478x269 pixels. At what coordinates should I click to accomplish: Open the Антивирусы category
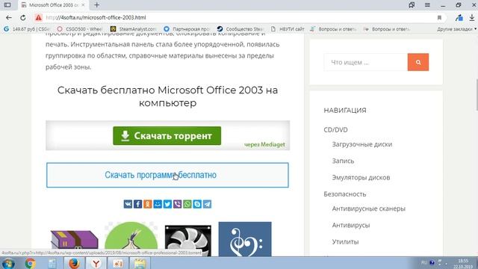[351, 225]
